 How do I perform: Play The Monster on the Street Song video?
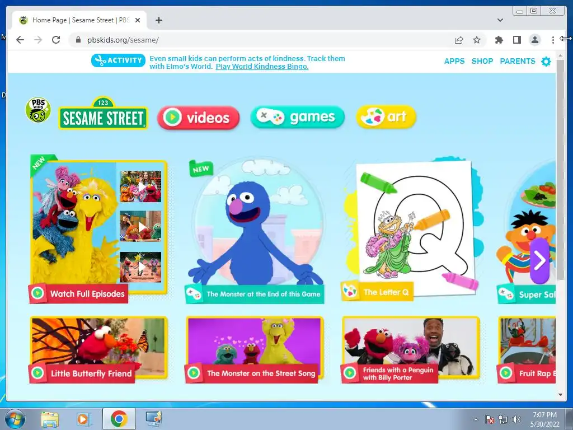(255, 349)
